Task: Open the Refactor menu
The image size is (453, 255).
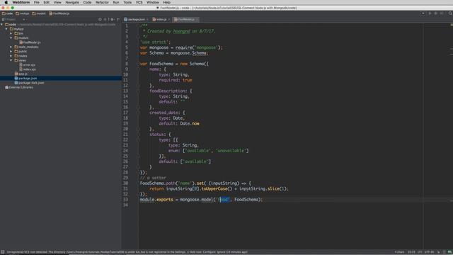Action: pyautogui.click(x=102, y=2)
